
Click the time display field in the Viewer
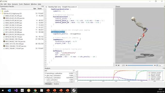(123, 65)
